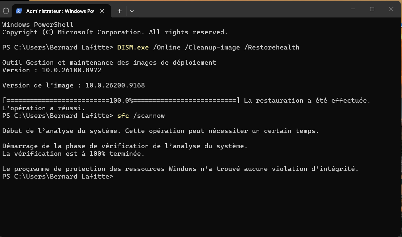The width and height of the screenshot is (402, 237).
Task: Click the "/Online" argument
Action: [x=167, y=47]
